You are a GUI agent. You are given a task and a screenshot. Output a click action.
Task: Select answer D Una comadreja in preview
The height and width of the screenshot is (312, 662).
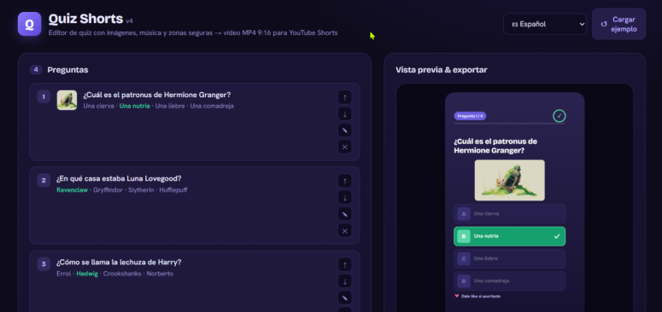click(x=509, y=280)
